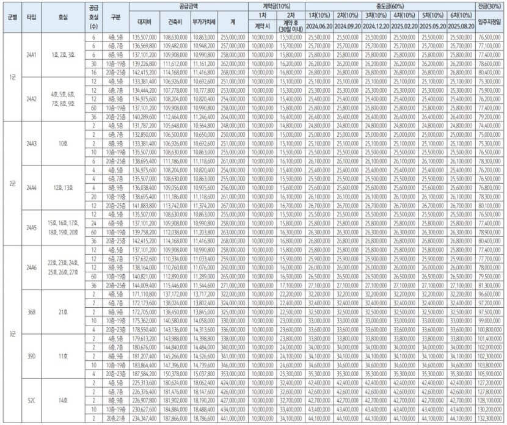
Task: Click the 계약금(10%) group header
Action: point(277,7)
